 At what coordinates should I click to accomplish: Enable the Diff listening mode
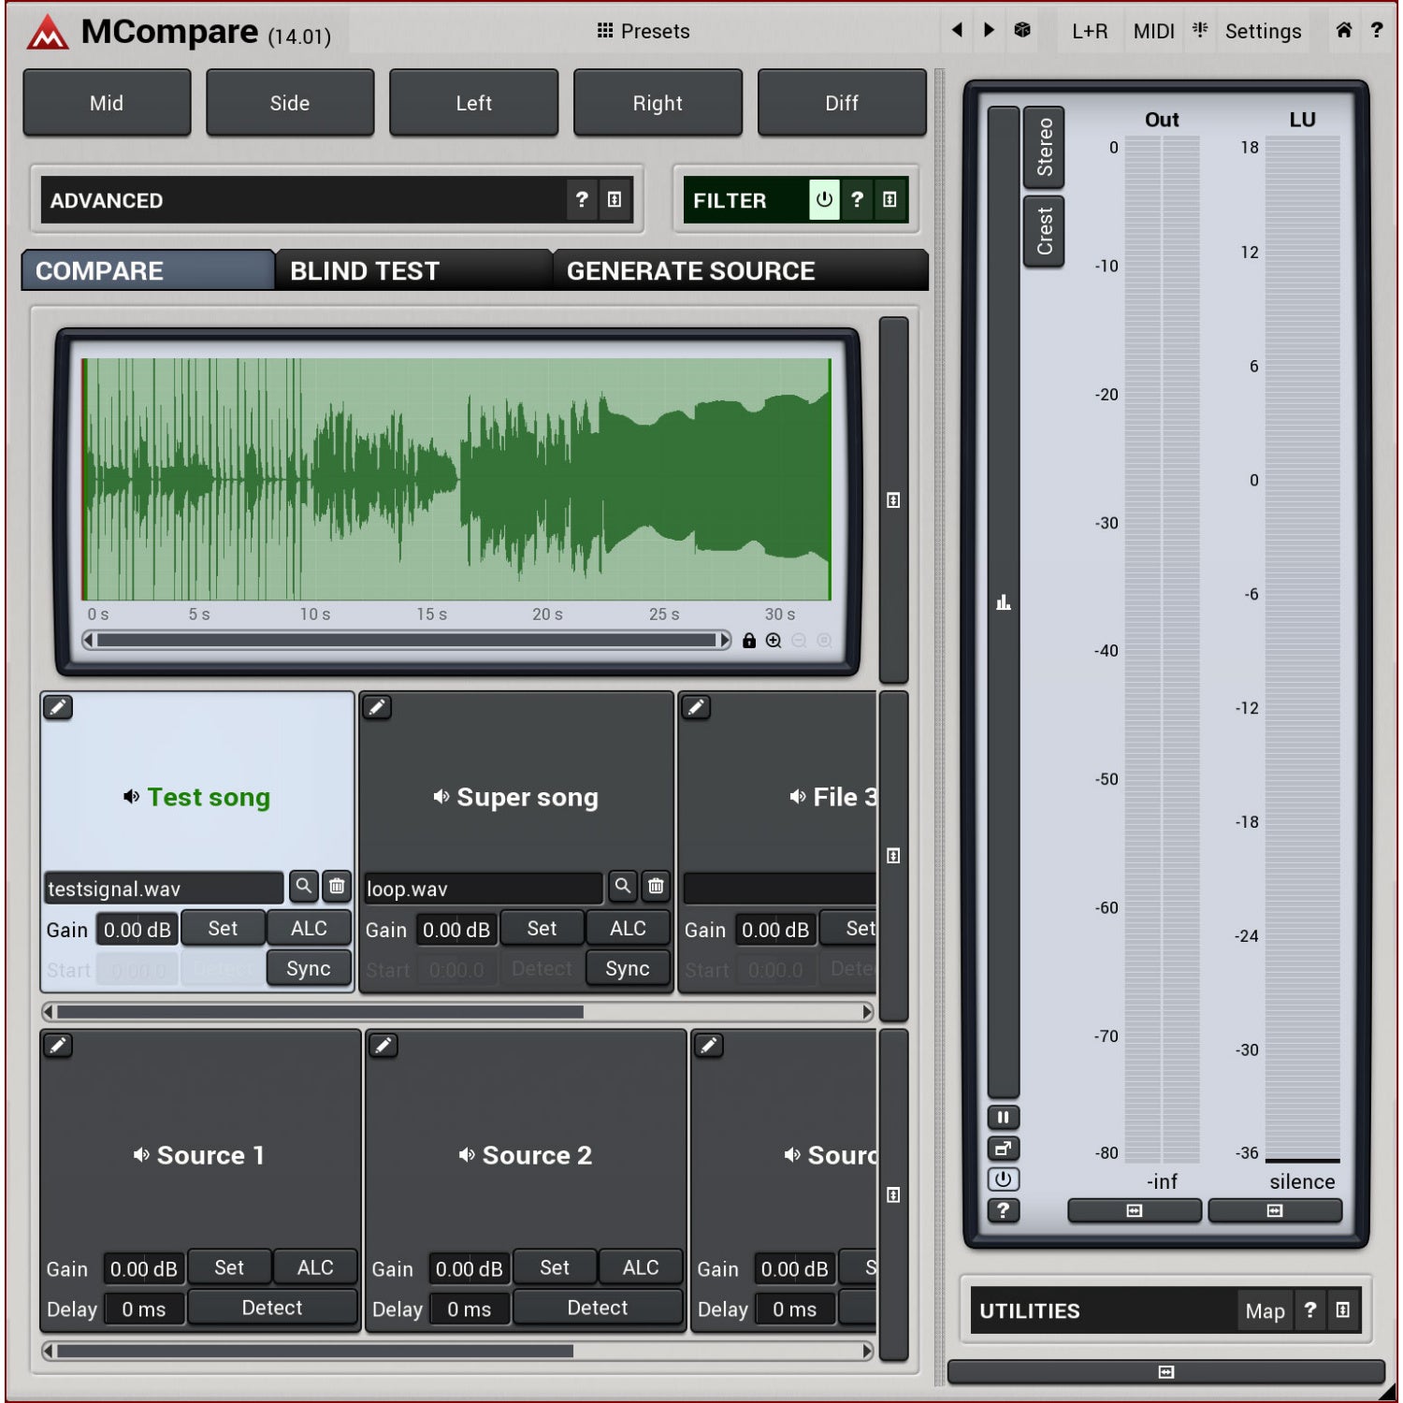click(x=842, y=103)
